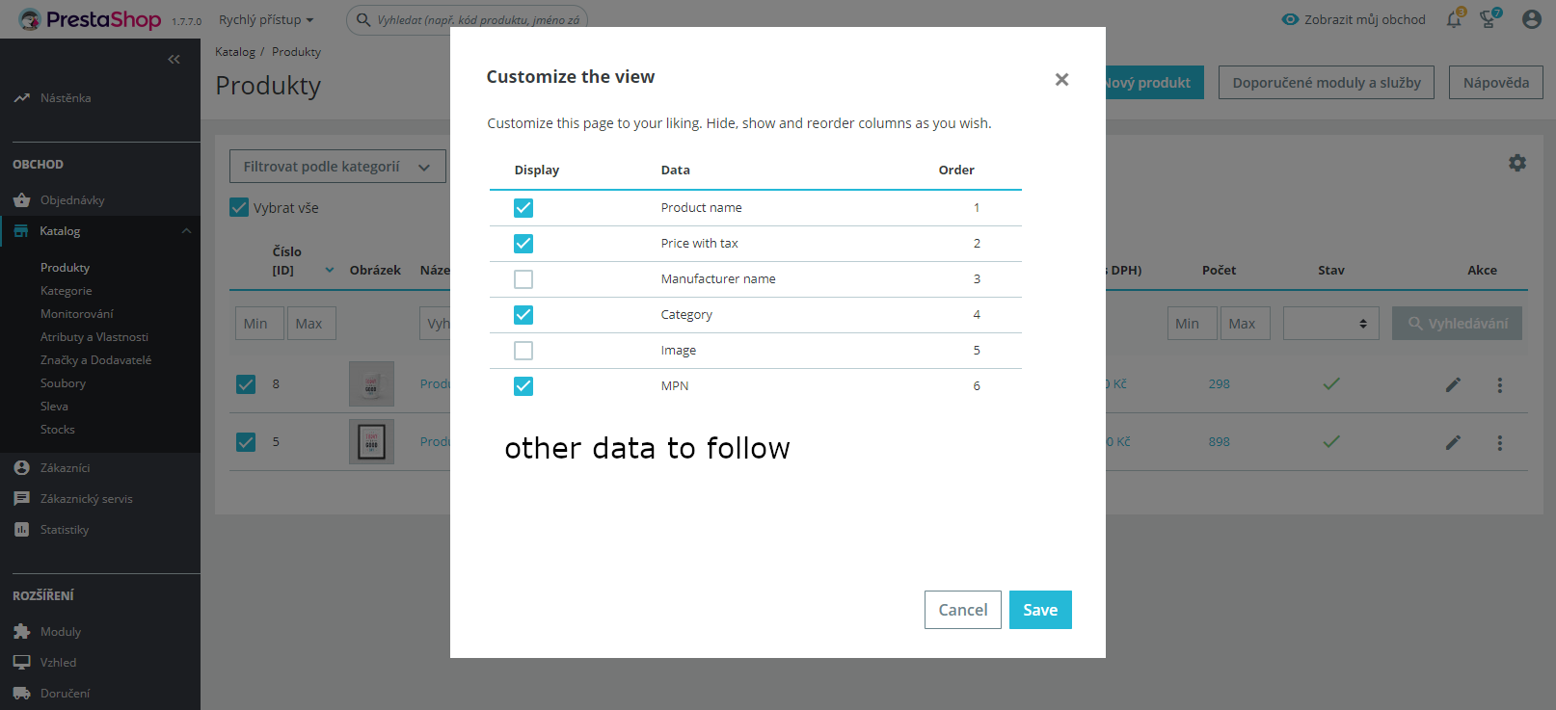Screen dimensions: 1556x710
Task: Click the gear settings icon above the table
Action: click(x=1517, y=163)
